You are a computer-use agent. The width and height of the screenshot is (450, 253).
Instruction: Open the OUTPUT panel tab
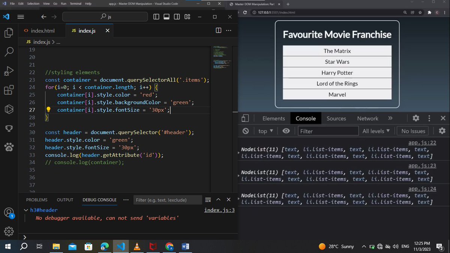click(65, 200)
